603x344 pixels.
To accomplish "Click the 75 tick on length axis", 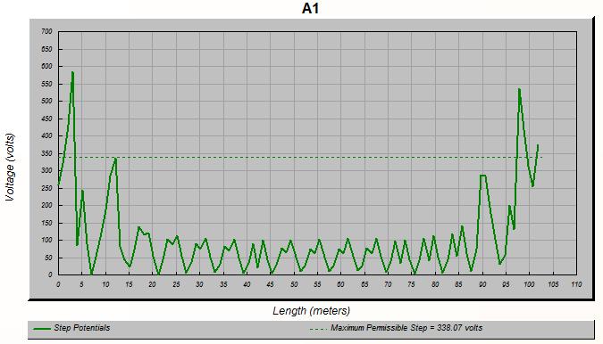I will 412,284.
